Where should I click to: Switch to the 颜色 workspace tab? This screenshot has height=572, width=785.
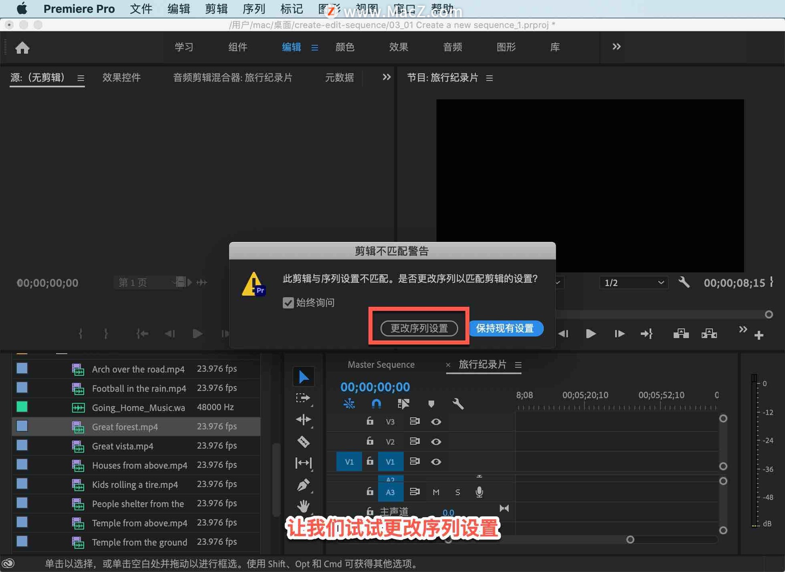(345, 47)
